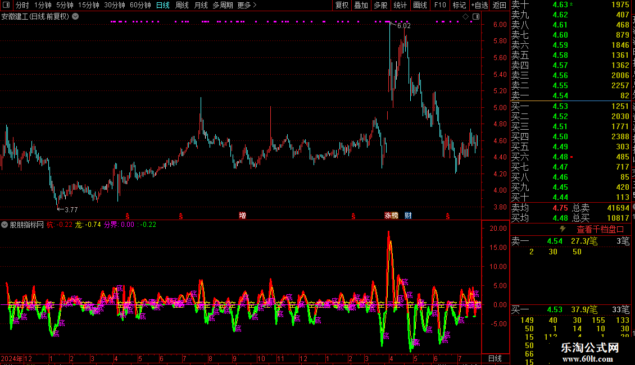635x365 pixels.
Task: Click the 返回 back button
Action: pos(500,5)
